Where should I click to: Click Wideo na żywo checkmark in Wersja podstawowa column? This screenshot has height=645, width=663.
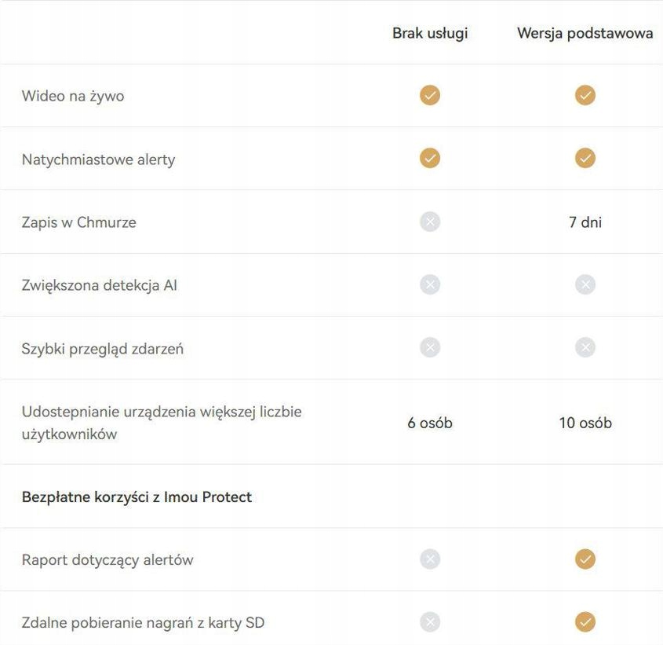pos(585,96)
